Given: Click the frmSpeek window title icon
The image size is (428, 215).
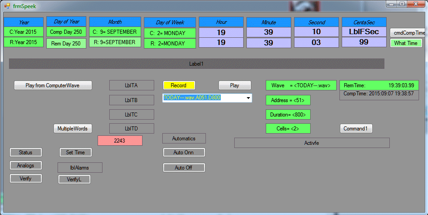Looking at the screenshot, I should pos(7,6).
